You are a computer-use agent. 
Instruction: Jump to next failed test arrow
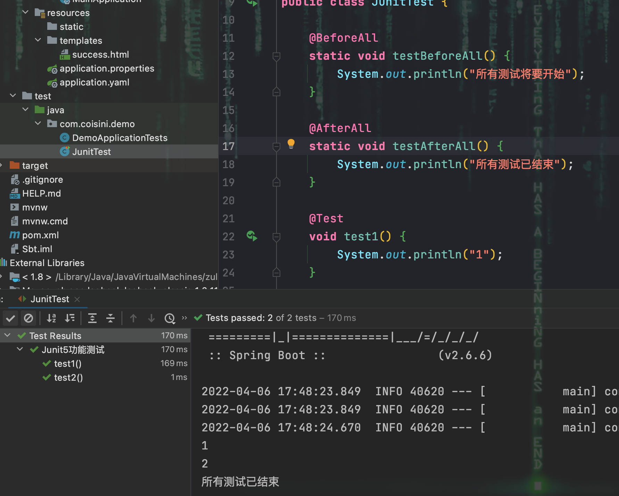(x=151, y=318)
